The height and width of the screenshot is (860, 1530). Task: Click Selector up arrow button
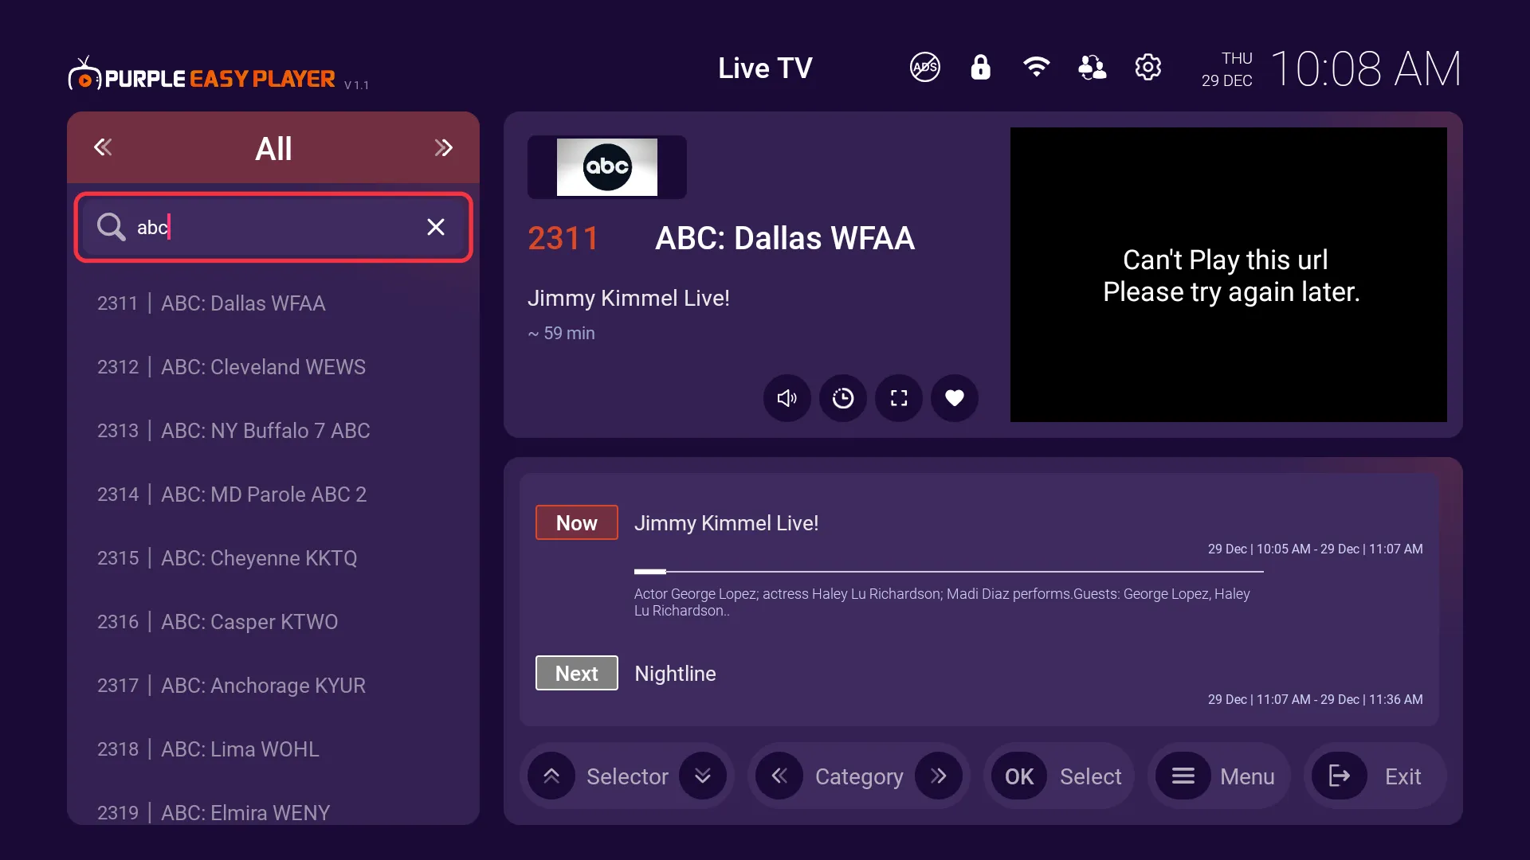click(551, 776)
